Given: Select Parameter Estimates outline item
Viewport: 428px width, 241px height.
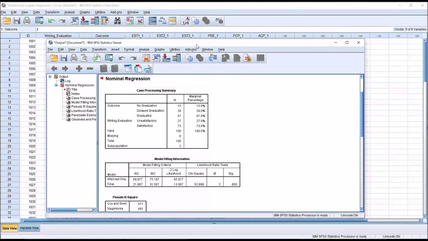Looking at the screenshot, I should 83,115.
